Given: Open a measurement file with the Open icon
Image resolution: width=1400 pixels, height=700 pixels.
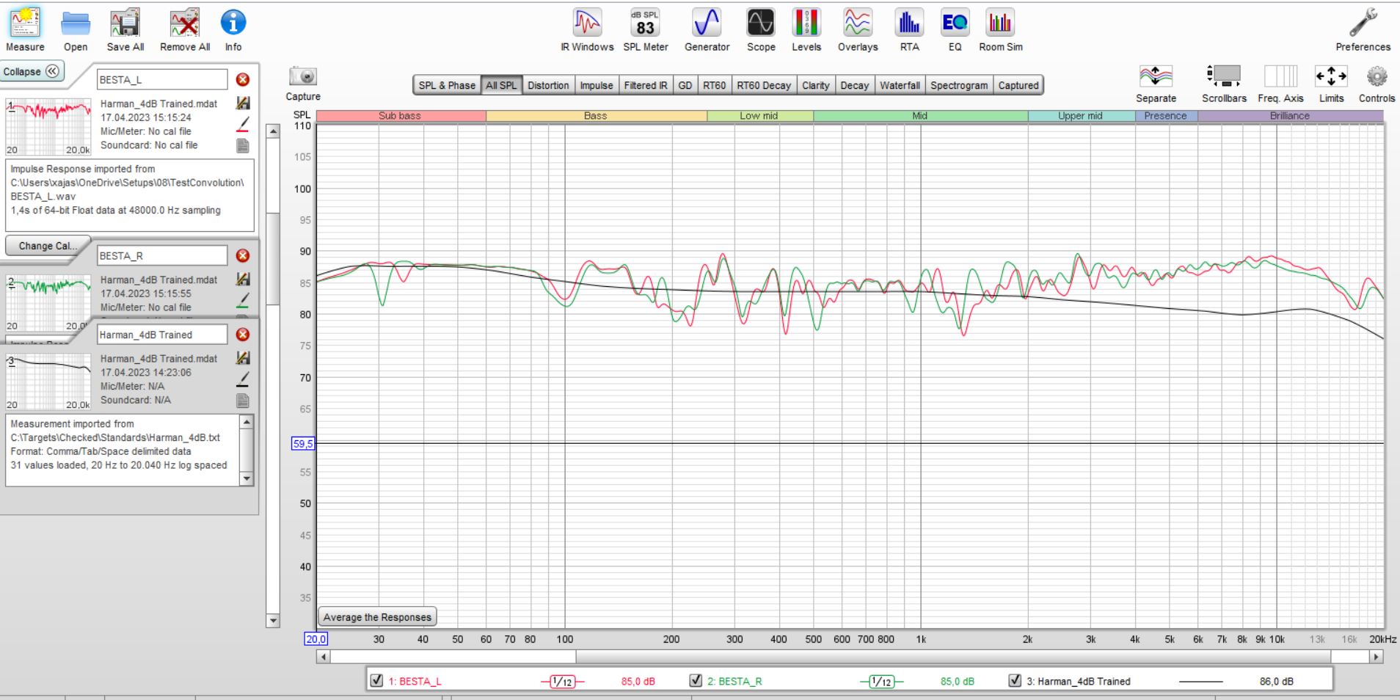Looking at the screenshot, I should coord(75,30).
